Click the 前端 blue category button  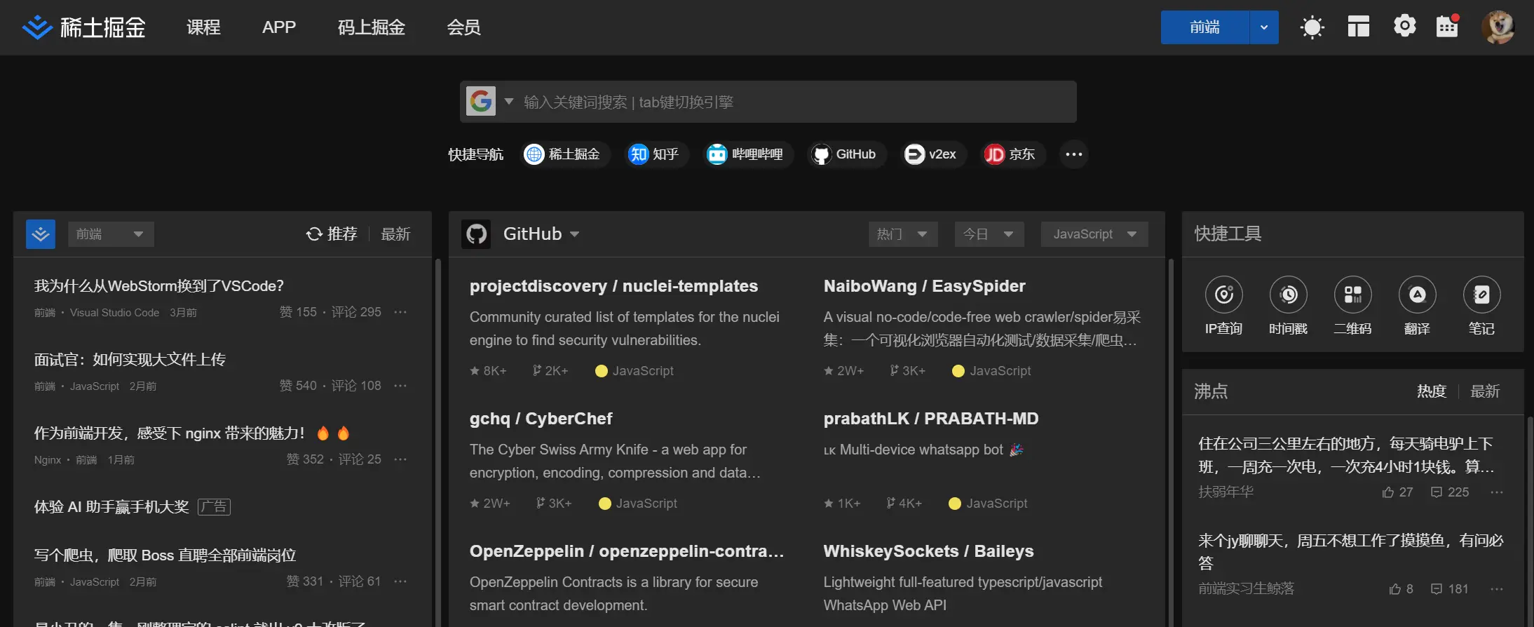click(x=1204, y=27)
